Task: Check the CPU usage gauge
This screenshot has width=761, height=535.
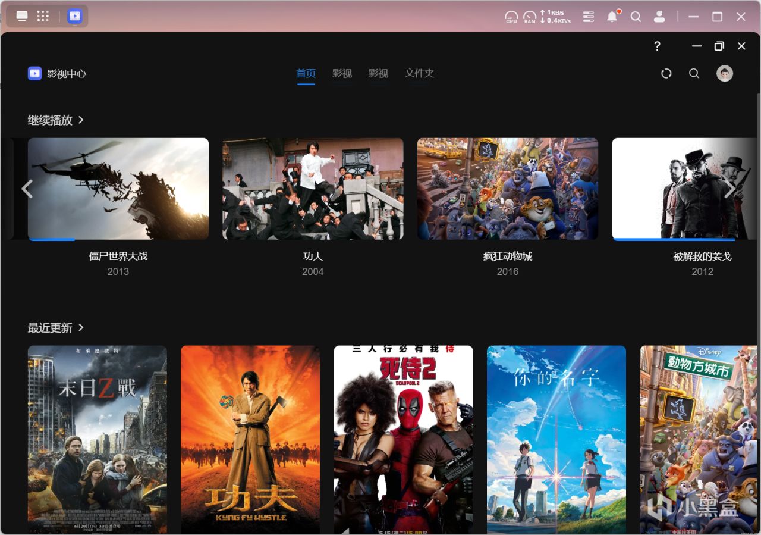Action: [511, 17]
